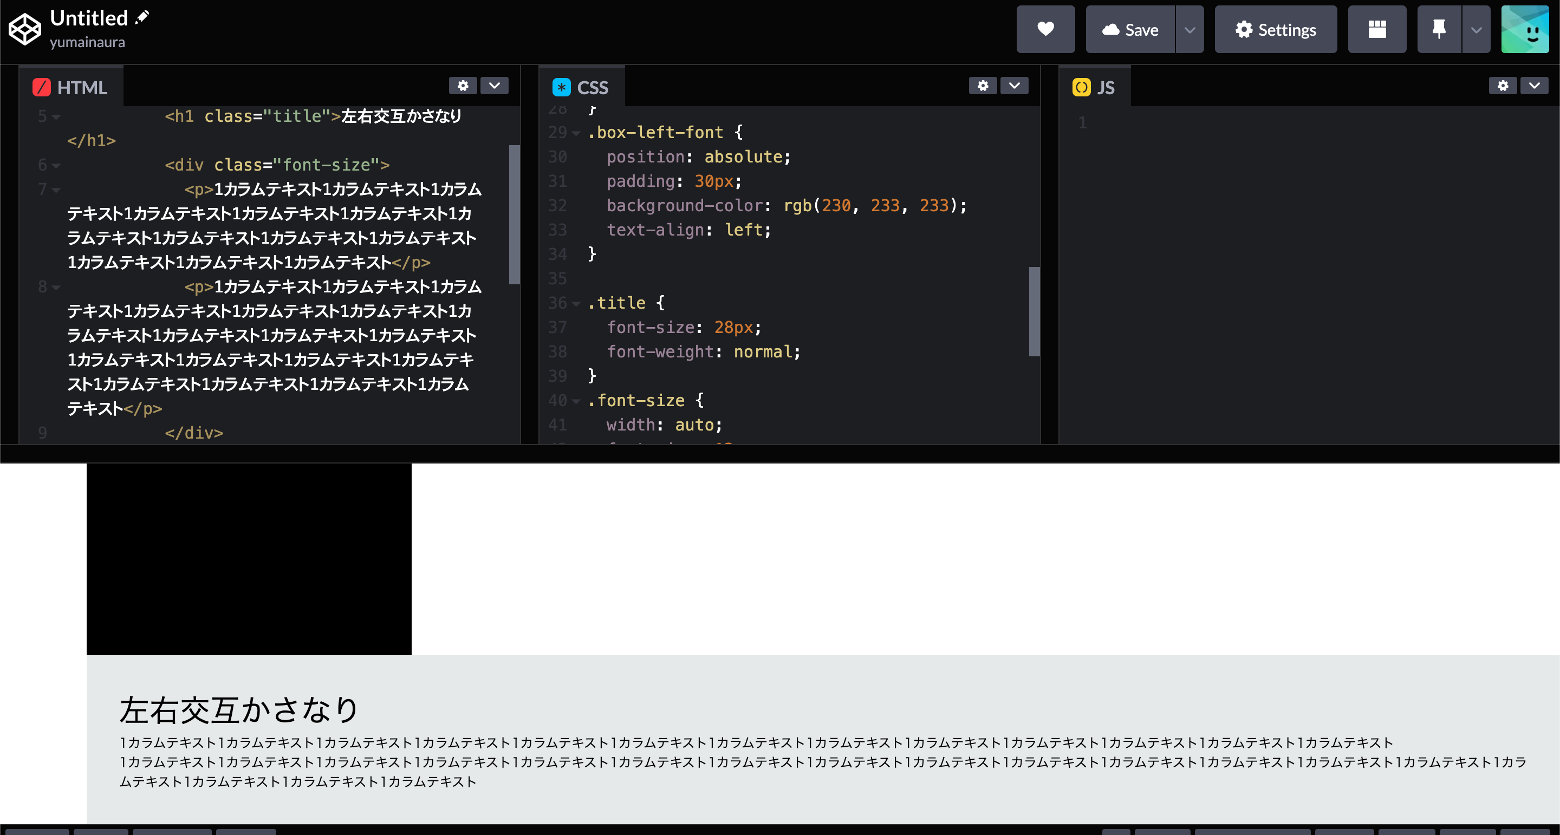Open the Settings button

click(1276, 29)
